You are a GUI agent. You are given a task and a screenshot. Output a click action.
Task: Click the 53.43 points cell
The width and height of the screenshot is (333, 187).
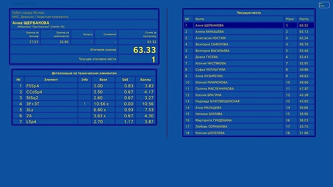coord(306,57)
